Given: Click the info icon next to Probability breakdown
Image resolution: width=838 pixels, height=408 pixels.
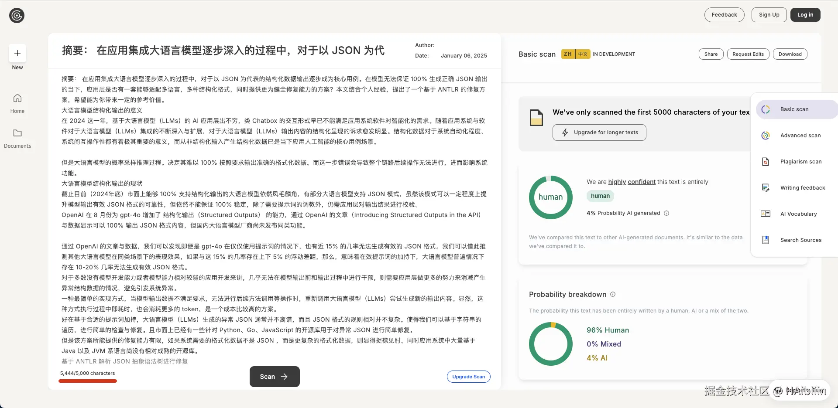Looking at the screenshot, I should 613,294.
